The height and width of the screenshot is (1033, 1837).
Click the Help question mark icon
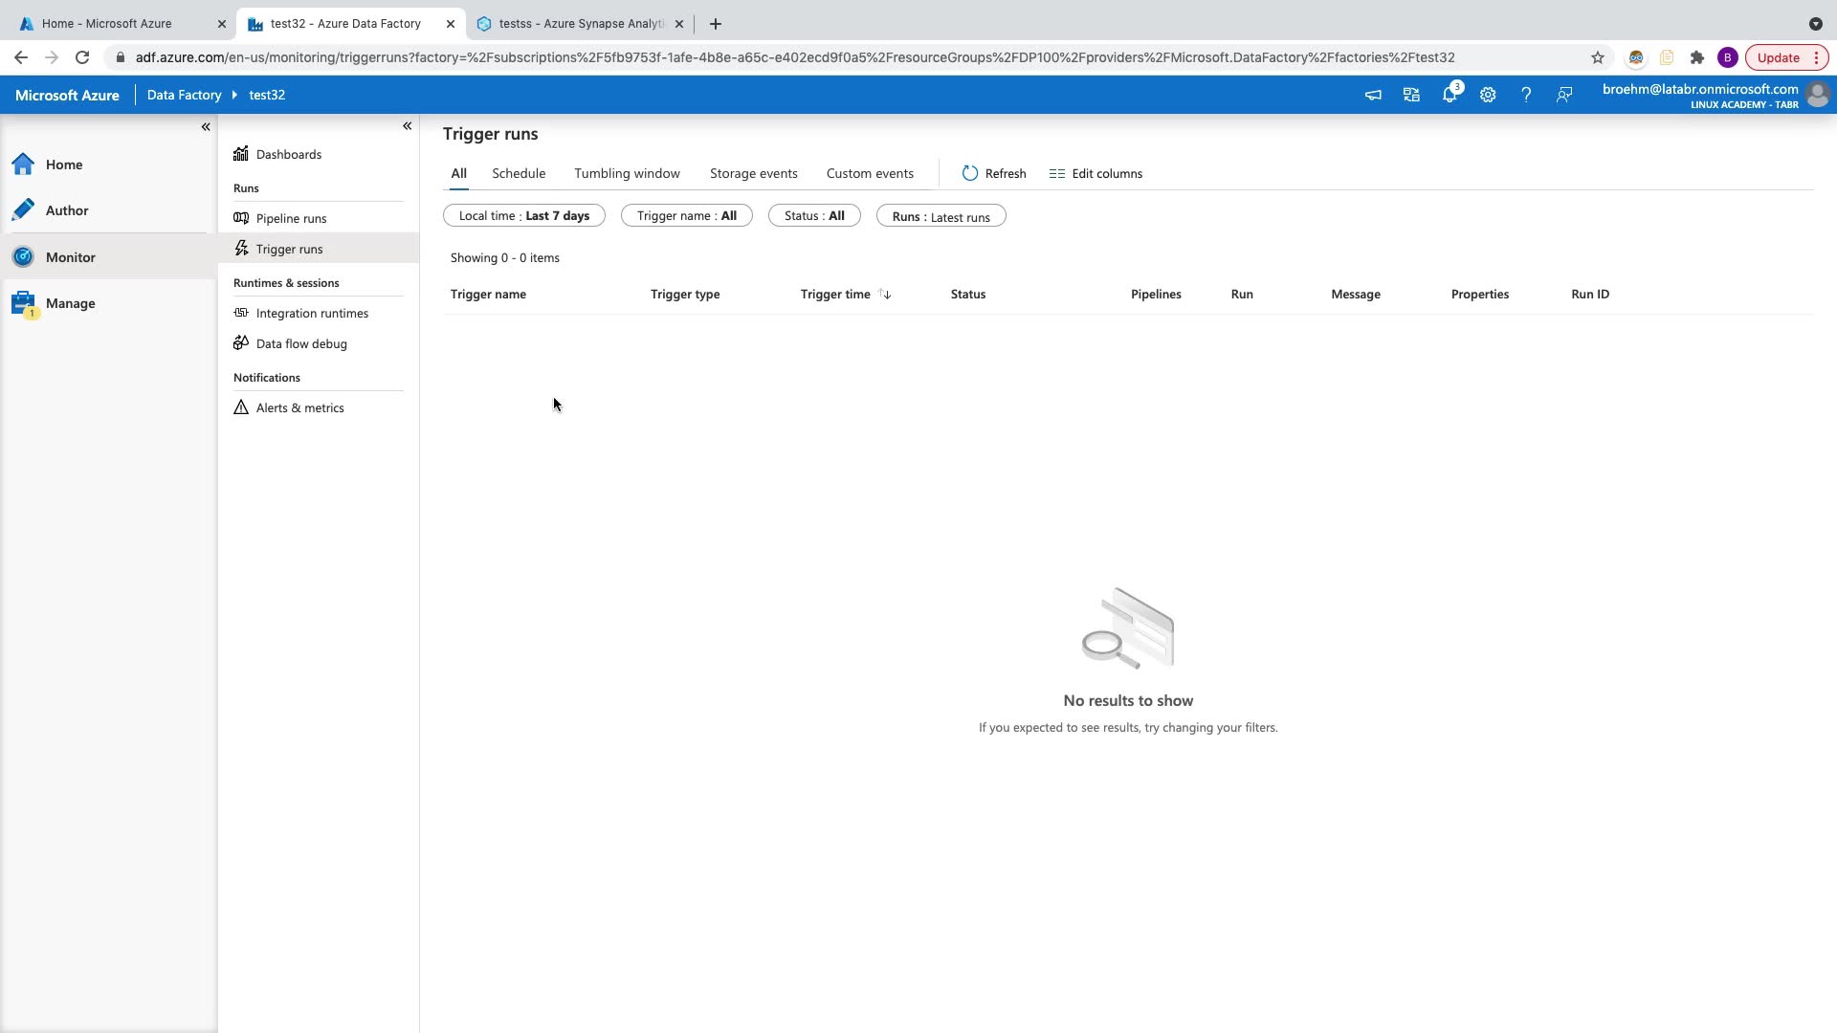(x=1526, y=95)
